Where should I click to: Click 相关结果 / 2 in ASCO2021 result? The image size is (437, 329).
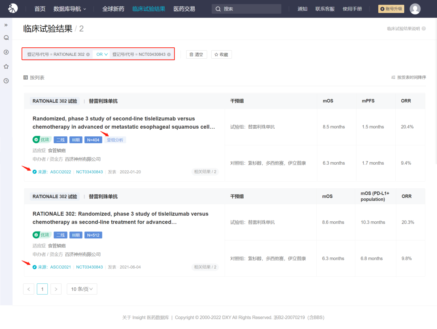(205, 267)
